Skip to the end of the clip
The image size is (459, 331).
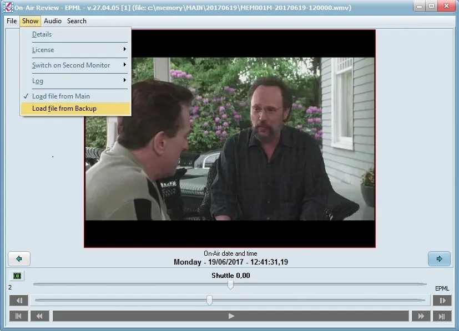(x=442, y=316)
